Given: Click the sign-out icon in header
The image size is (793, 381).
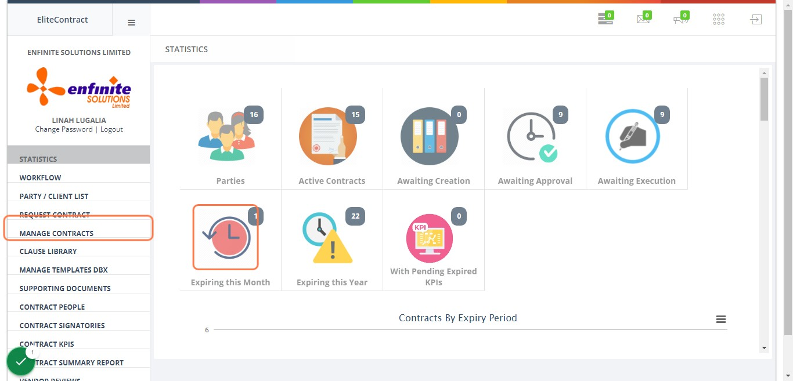Looking at the screenshot, I should [x=756, y=20].
